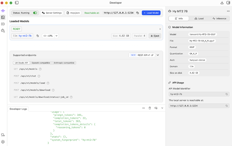Click the READY status badge
Image resolution: width=232 pixels, height=146 pixels.
pos(16,29)
